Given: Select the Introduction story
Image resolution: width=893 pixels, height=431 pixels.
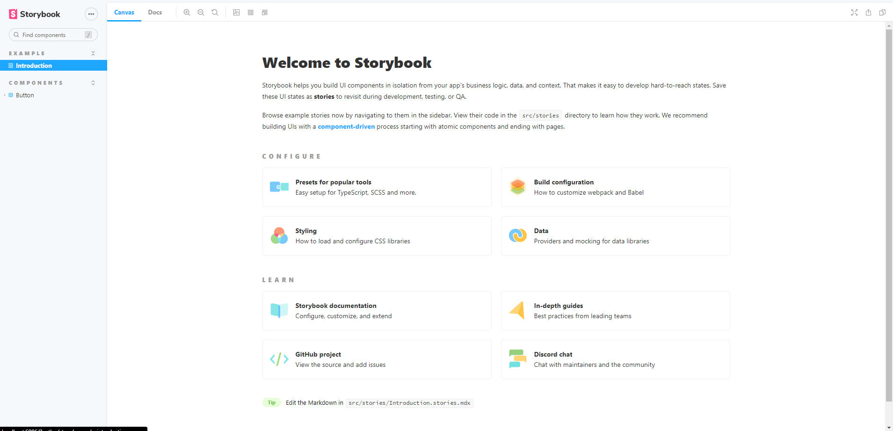Looking at the screenshot, I should [x=33, y=66].
